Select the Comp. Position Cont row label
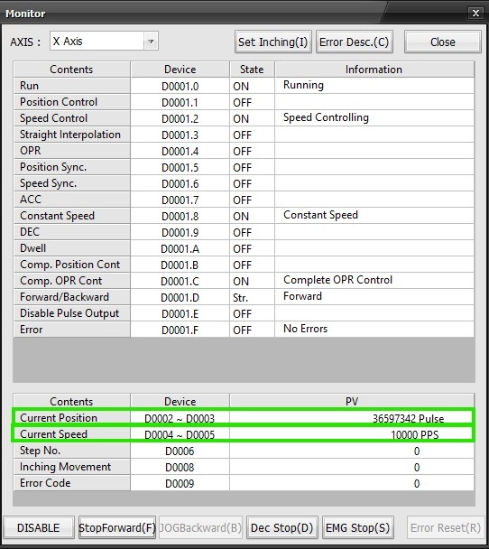Image resolution: width=489 pixels, height=549 pixels. pos(72,265)
